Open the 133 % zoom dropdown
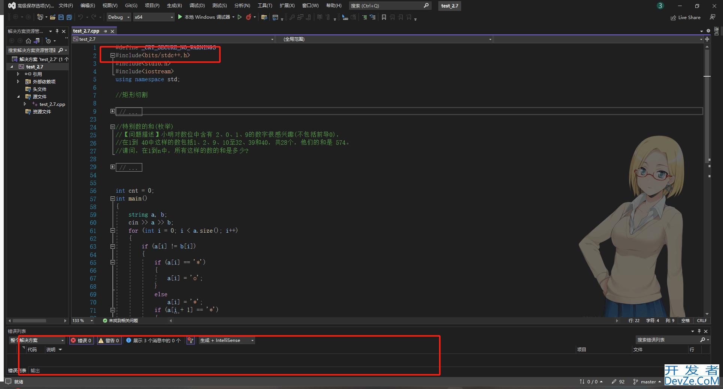 83,321
